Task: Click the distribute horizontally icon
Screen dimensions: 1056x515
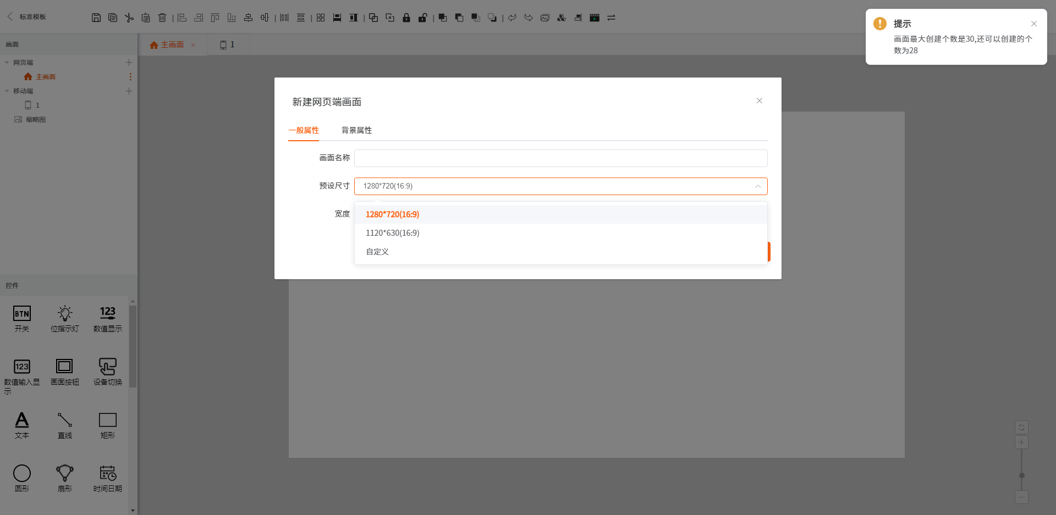Action: pyautogui.click(x=284, y=18)
